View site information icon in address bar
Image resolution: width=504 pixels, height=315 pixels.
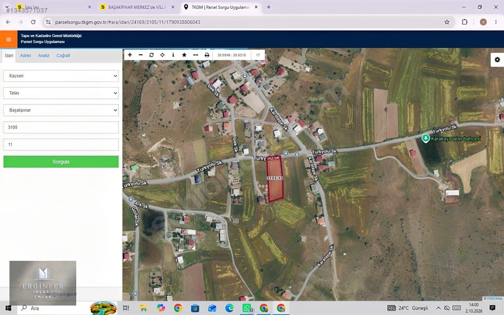click(x=49, y=22)
